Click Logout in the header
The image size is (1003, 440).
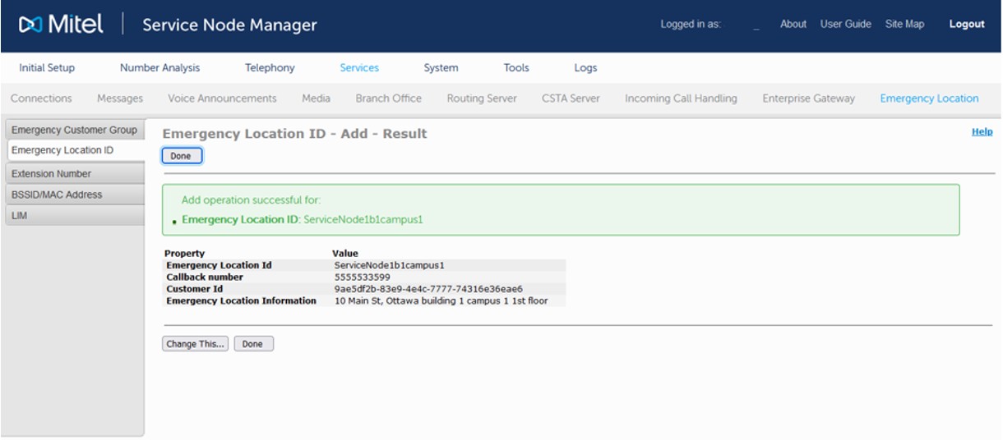click(966, 25)
